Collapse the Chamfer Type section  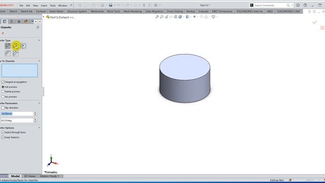point(39,40)
